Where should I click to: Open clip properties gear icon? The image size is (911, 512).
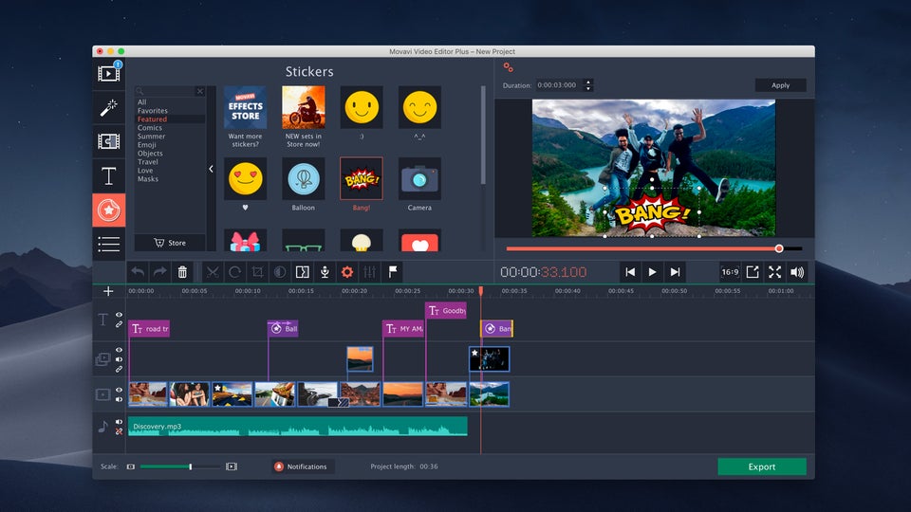[347, 272]
